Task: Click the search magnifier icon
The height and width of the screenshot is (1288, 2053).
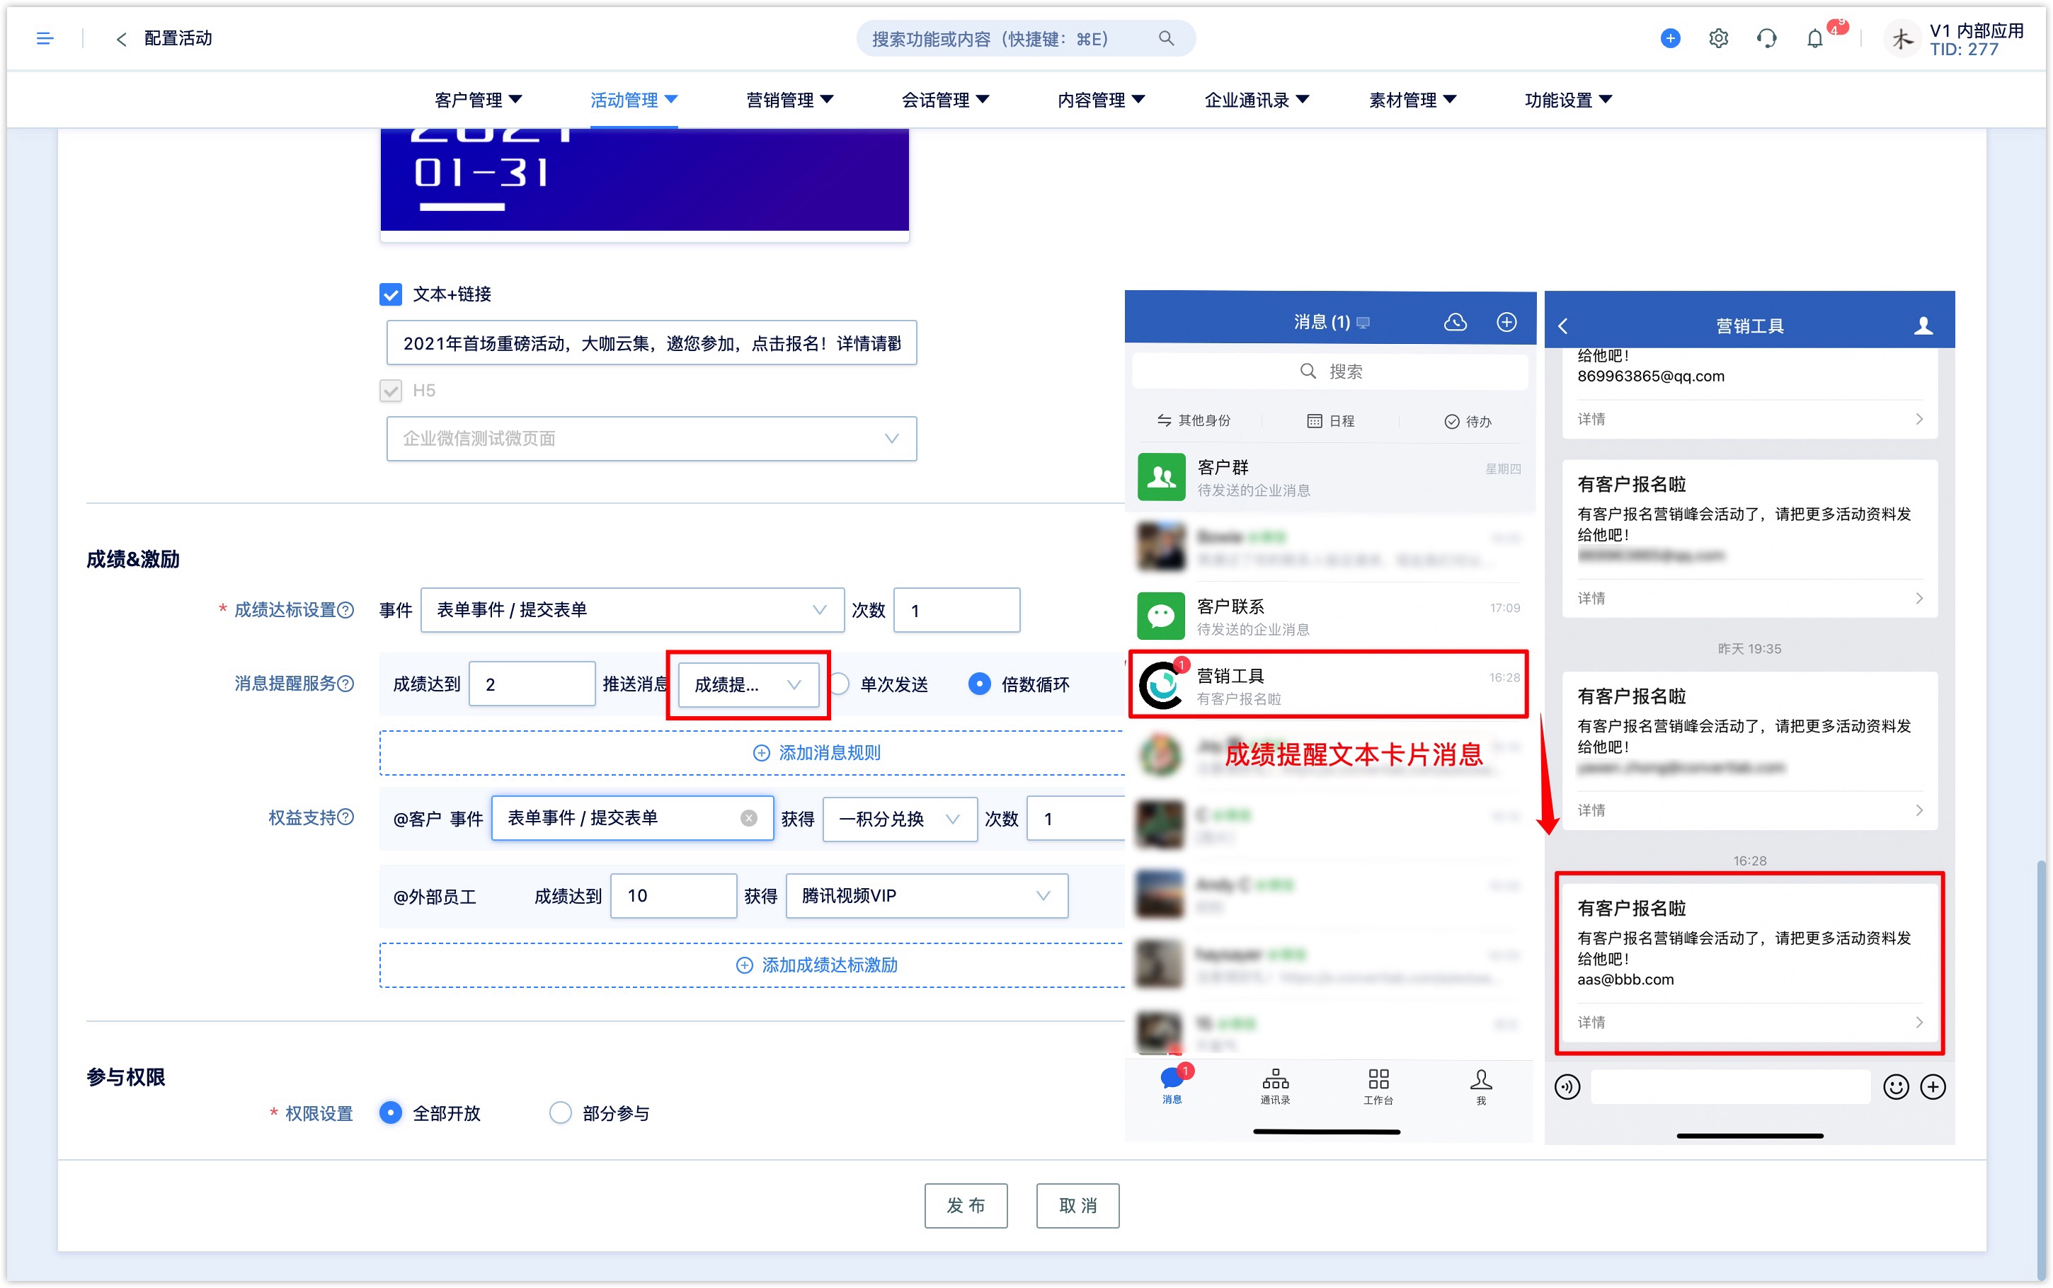Action: click(x=1166, y=38)
